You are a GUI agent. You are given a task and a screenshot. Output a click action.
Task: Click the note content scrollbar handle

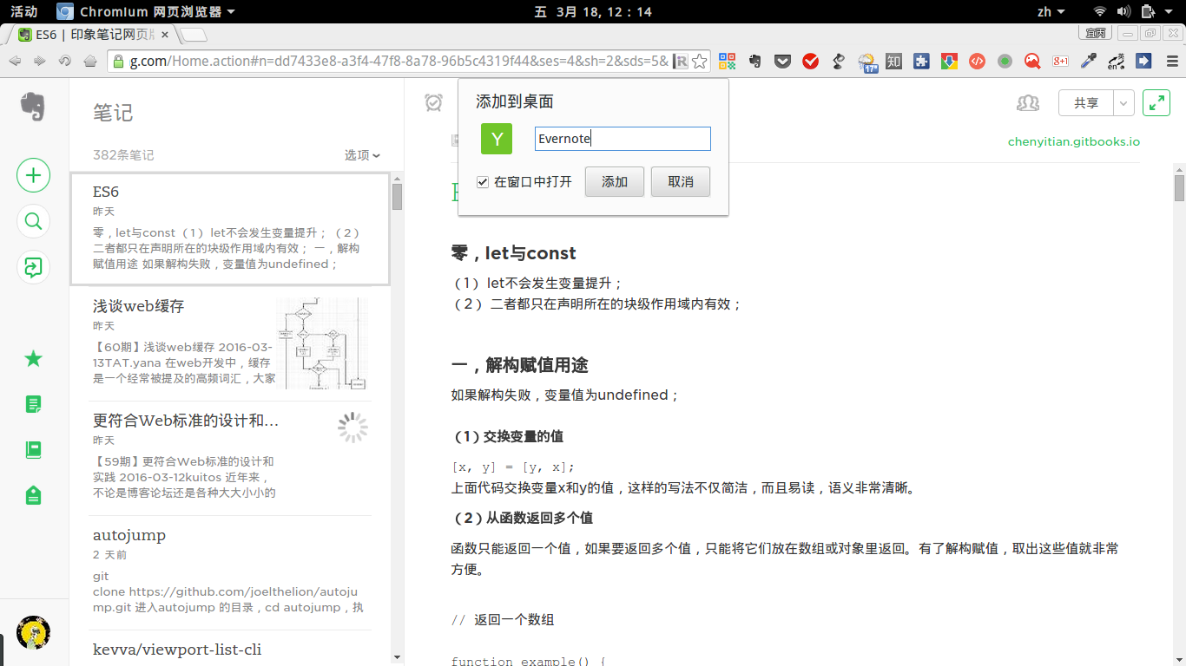pos(1179,188)
